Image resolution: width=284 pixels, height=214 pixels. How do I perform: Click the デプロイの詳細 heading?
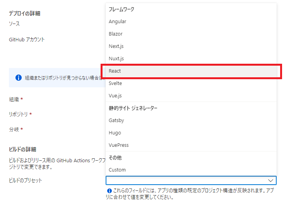pos(24,13)
